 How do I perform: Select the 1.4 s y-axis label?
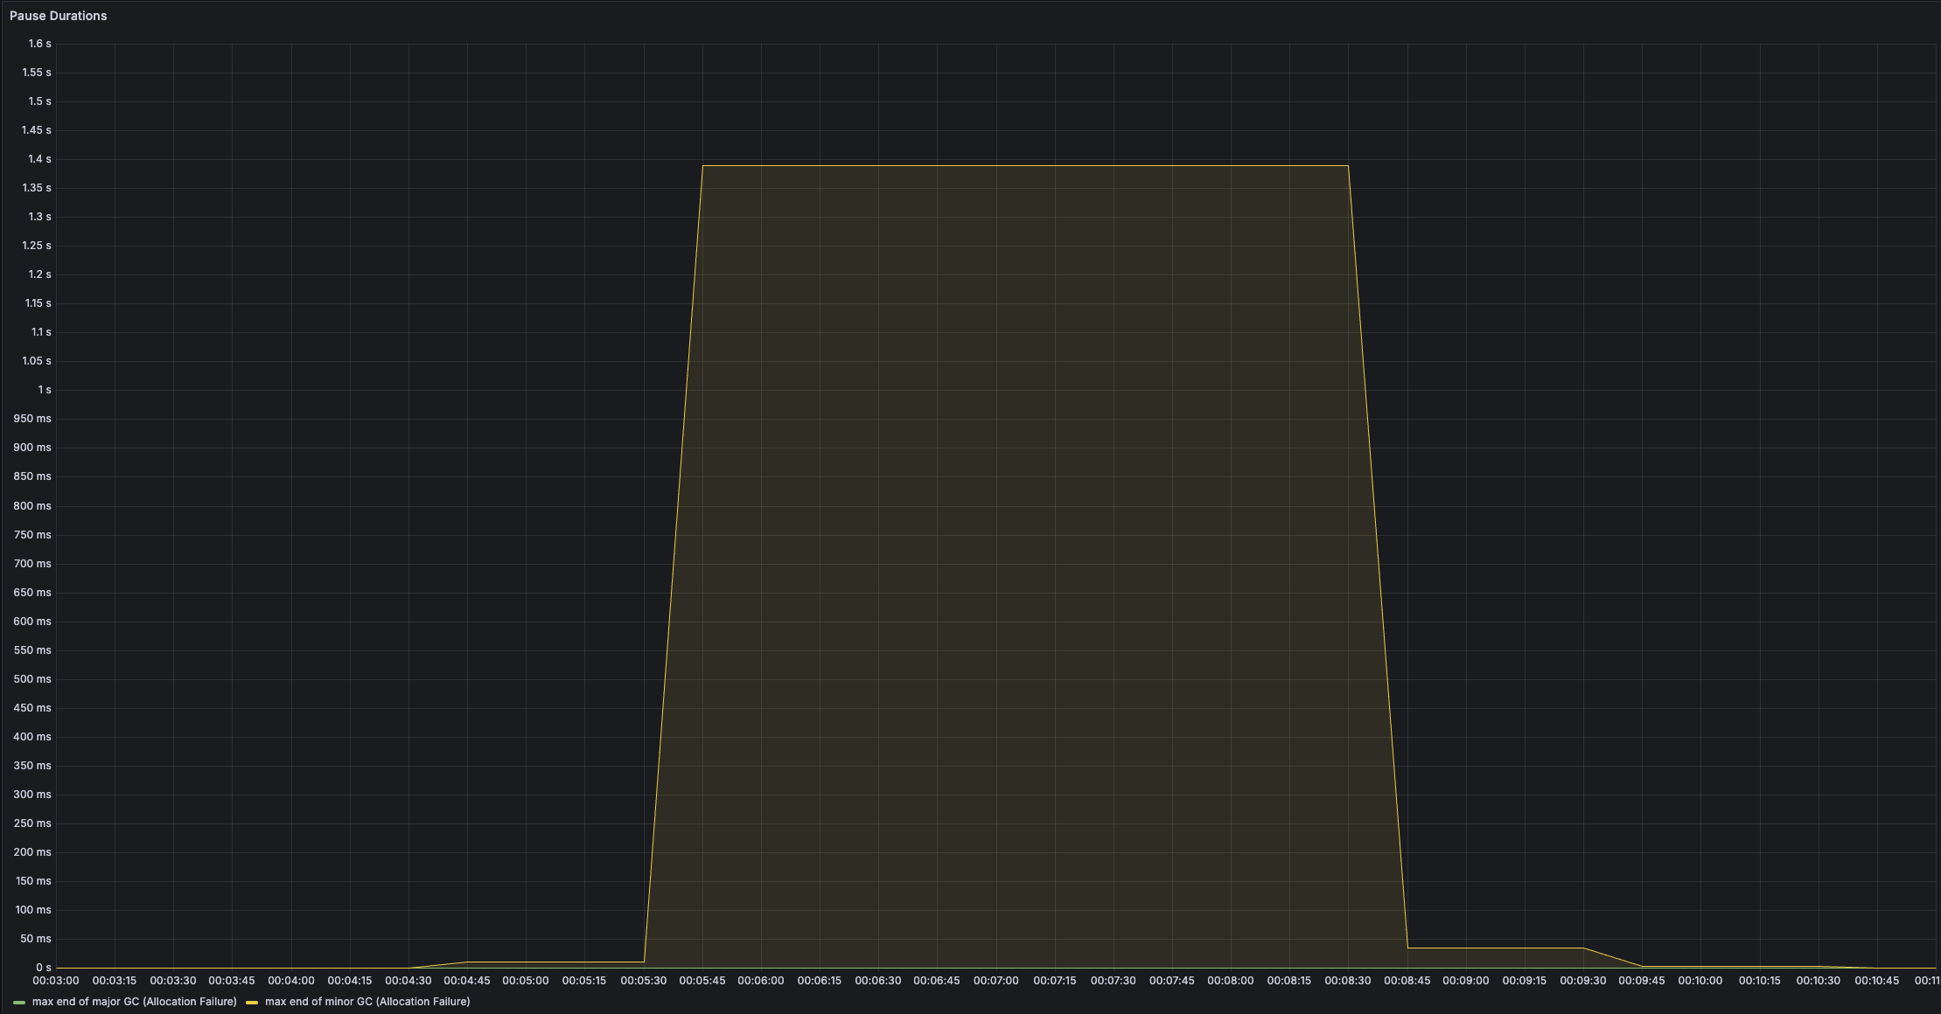(39, 159)
